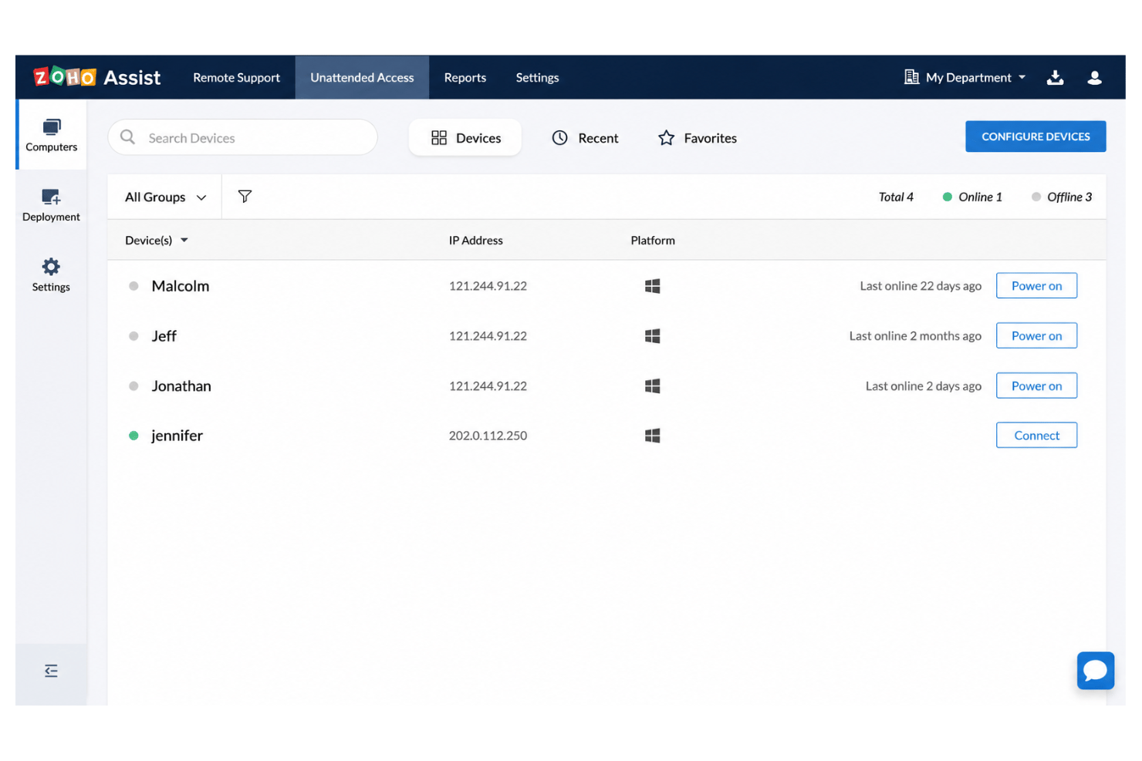Click Jeff's offline status dot
The image size is (1142, 761).
[x=133, y=336]
